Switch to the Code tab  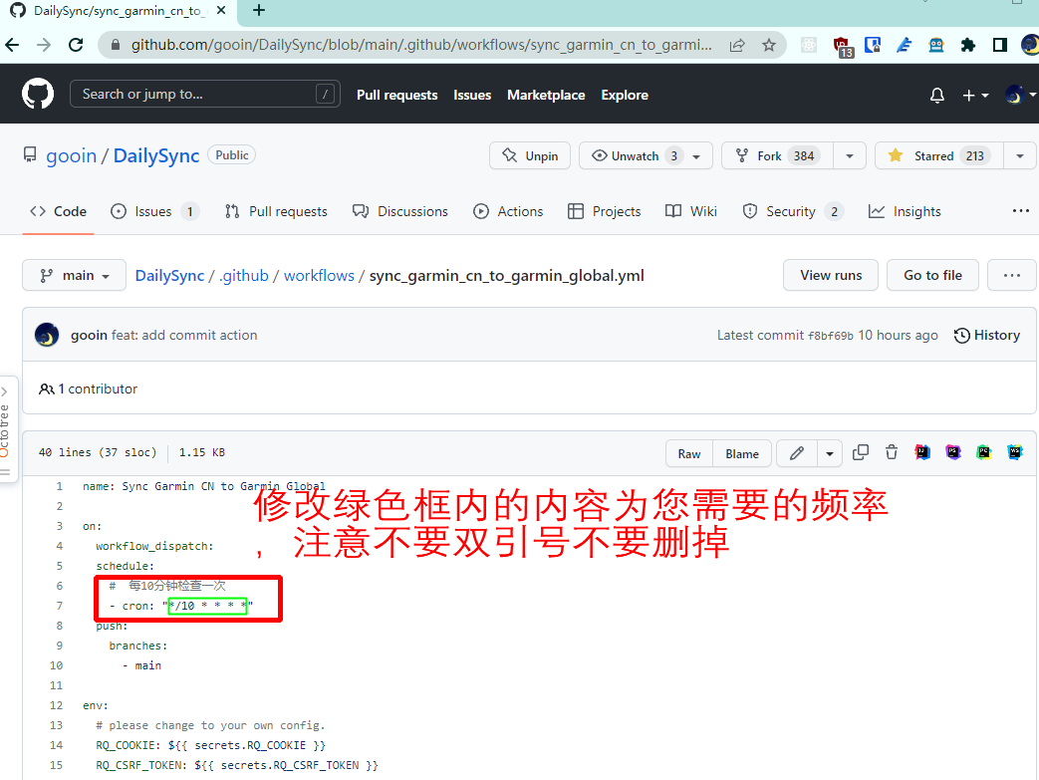59,211
